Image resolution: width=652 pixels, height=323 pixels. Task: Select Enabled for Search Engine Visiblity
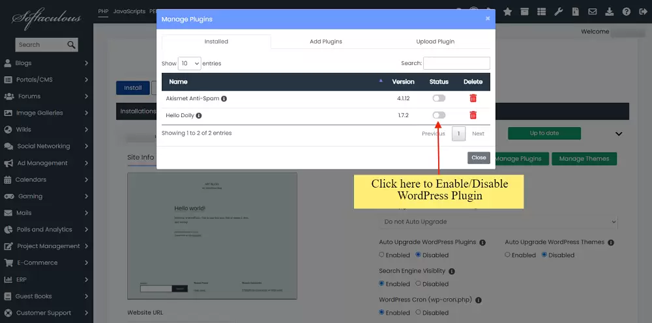coord(381,283)
